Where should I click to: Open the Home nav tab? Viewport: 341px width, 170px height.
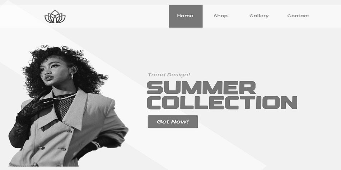[x=186, y=16]
